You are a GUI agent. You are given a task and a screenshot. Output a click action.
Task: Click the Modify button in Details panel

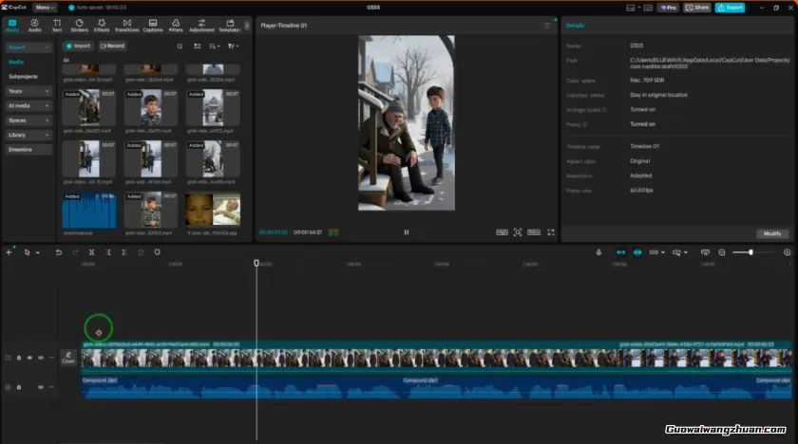tap(770, 233)
